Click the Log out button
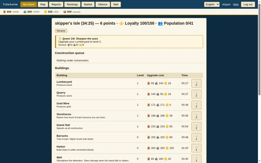The image size is (261, 163). [248, 4]
